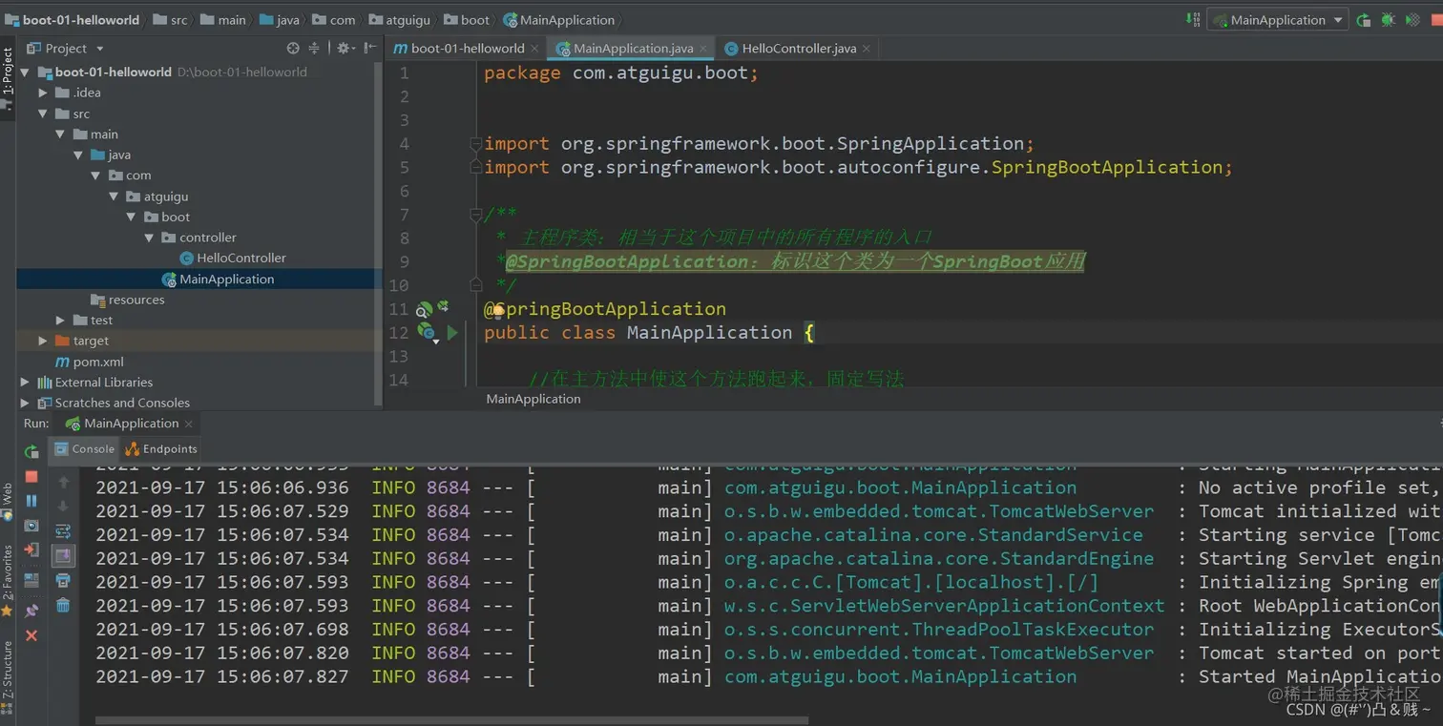Open the Z: Structure side tool window
The image size is (1443, 726).
[8, 676]
